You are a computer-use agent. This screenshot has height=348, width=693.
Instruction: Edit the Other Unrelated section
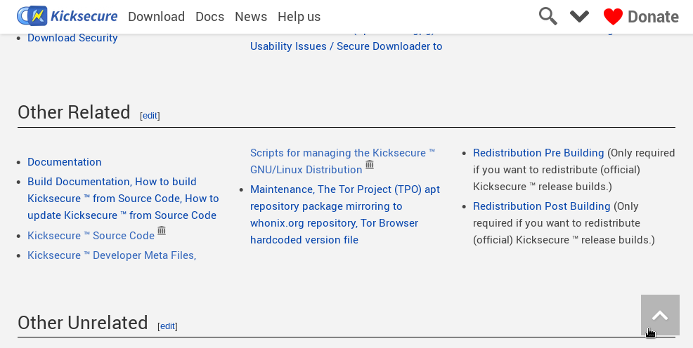pyautogui.click(x=167, y=326)
